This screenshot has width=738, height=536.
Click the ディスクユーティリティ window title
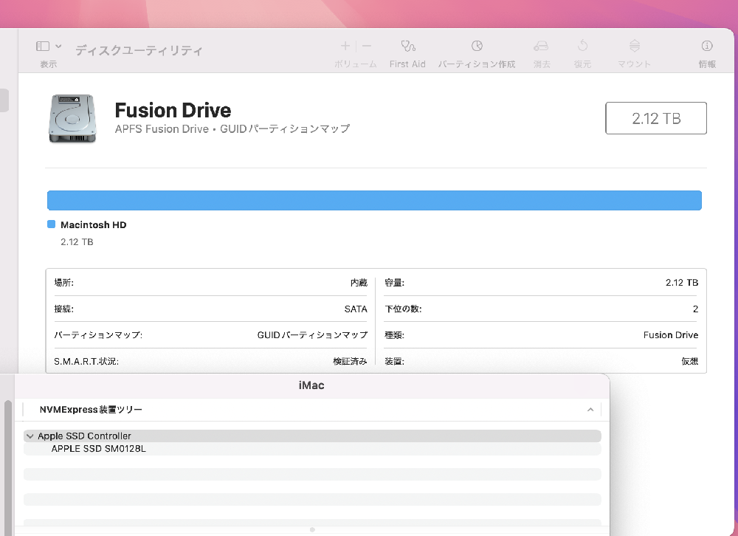139,50
